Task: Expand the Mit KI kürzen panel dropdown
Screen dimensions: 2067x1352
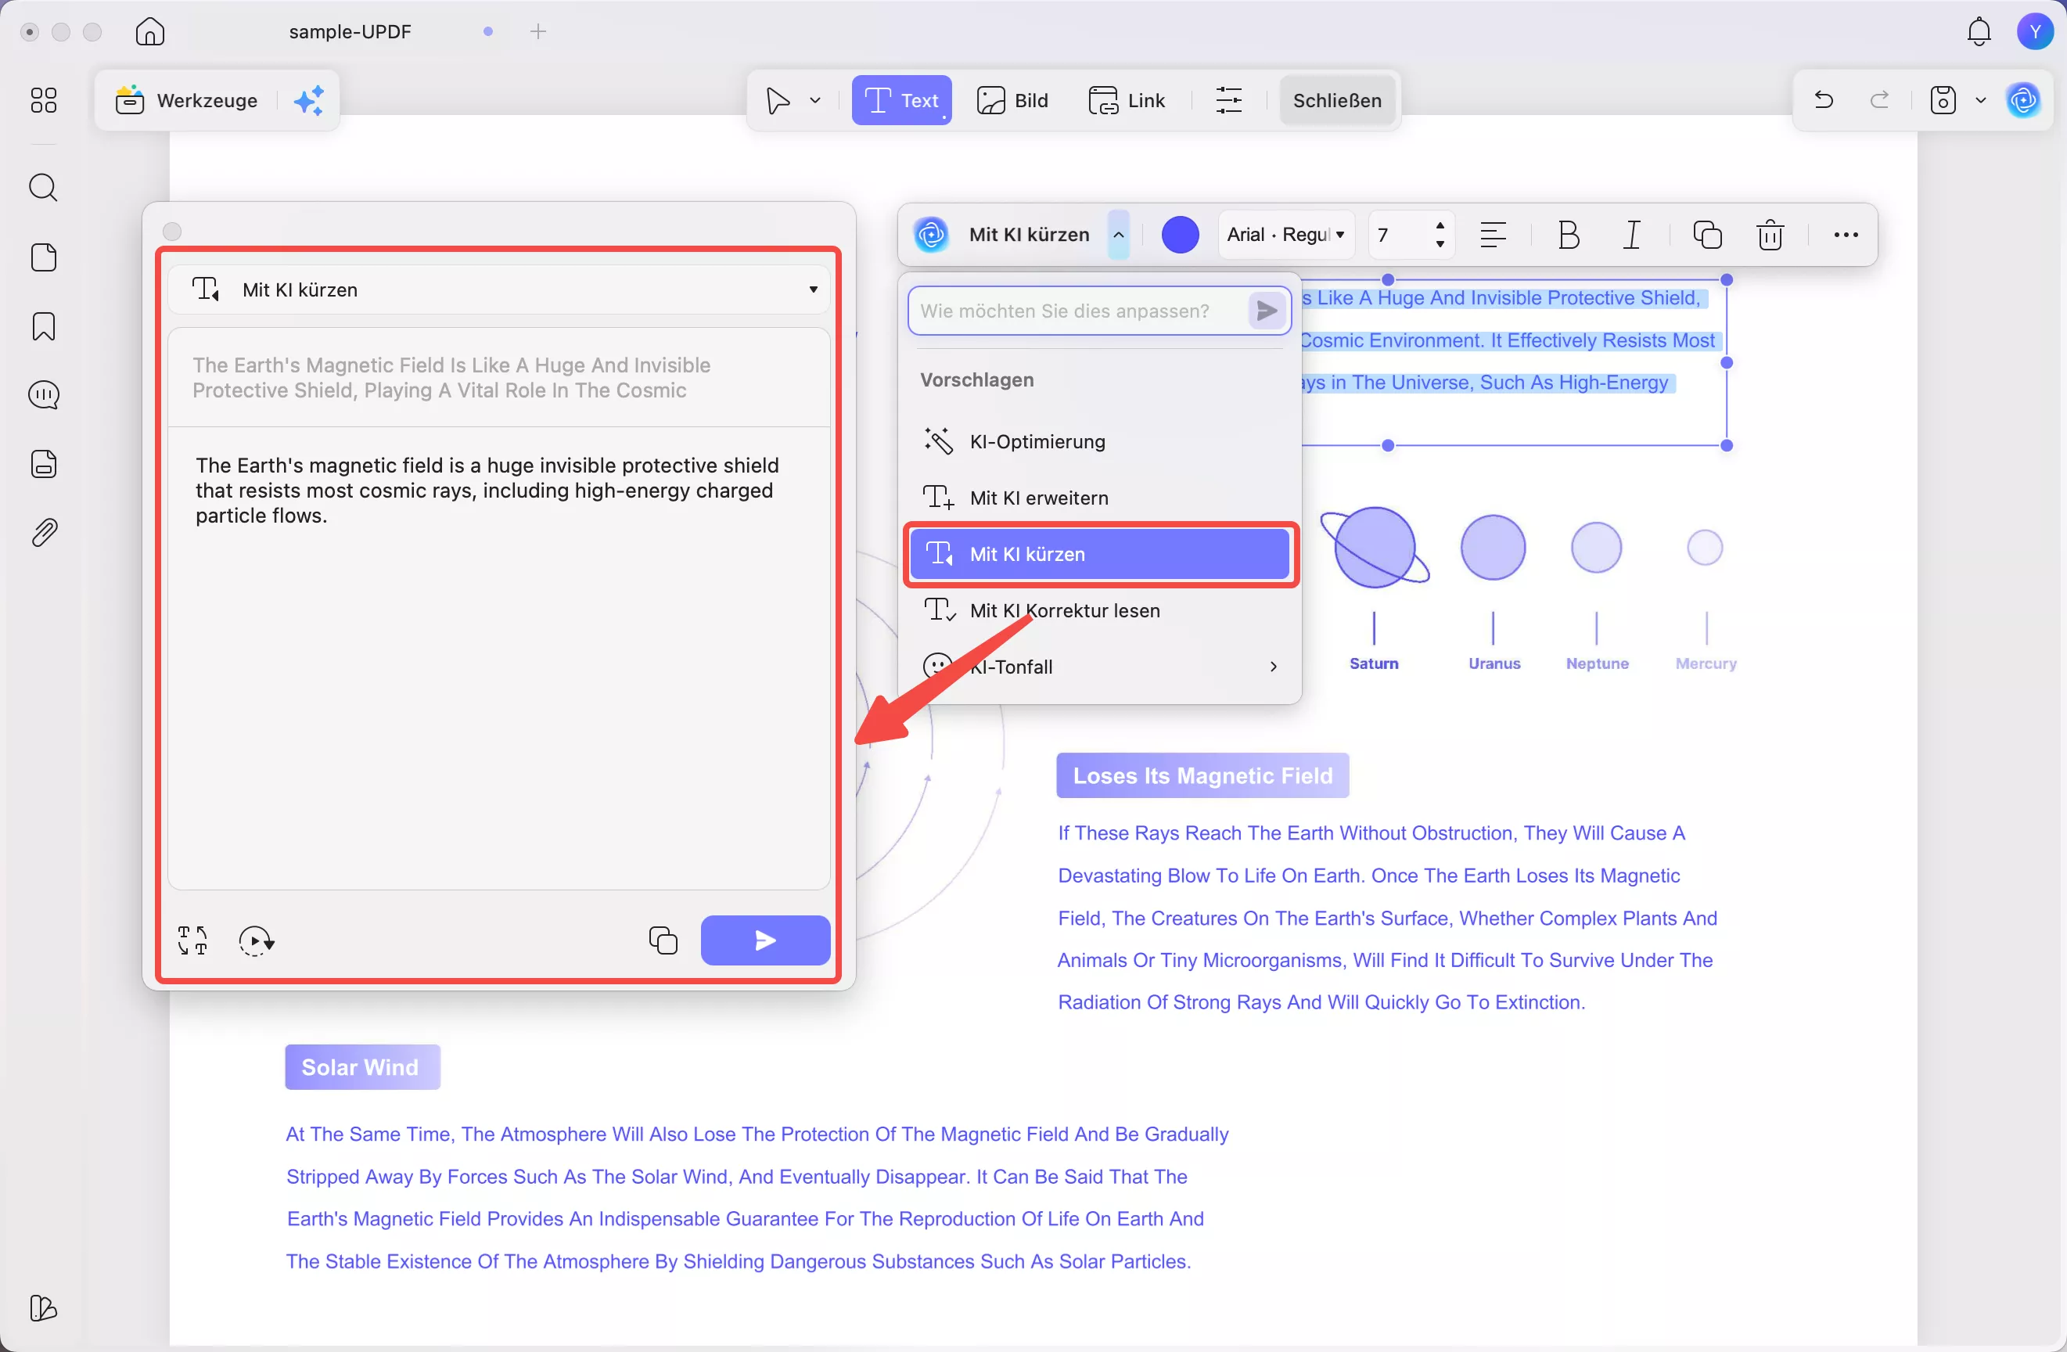Action: pyautogui.click(x=813, y=290)
